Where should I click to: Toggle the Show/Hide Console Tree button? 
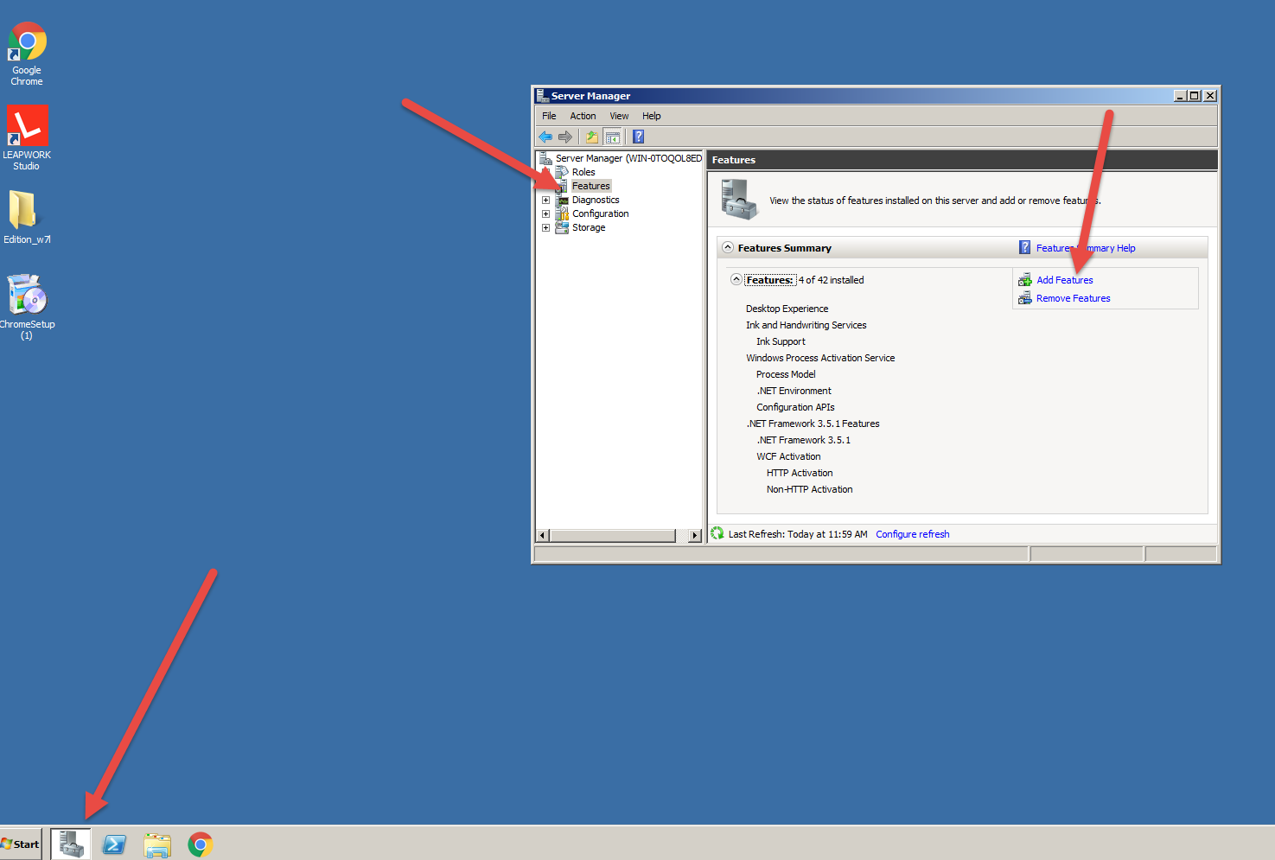click(612, 137)
